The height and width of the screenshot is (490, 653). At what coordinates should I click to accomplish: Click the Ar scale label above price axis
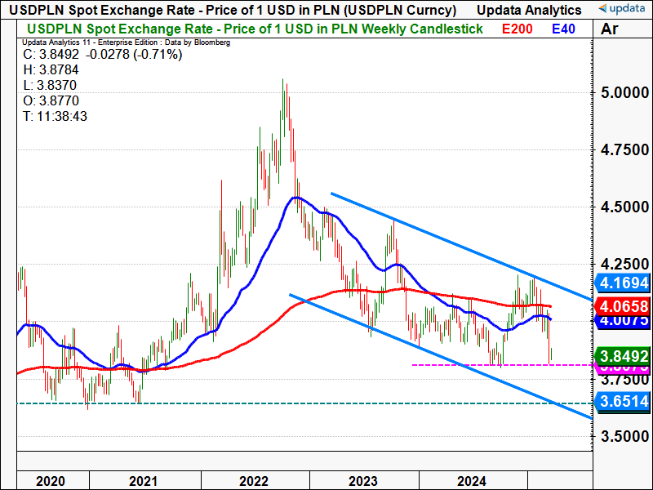pos(609,29)
